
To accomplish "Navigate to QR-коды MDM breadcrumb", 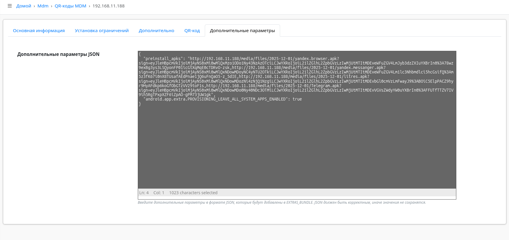I will pos(70,6).
